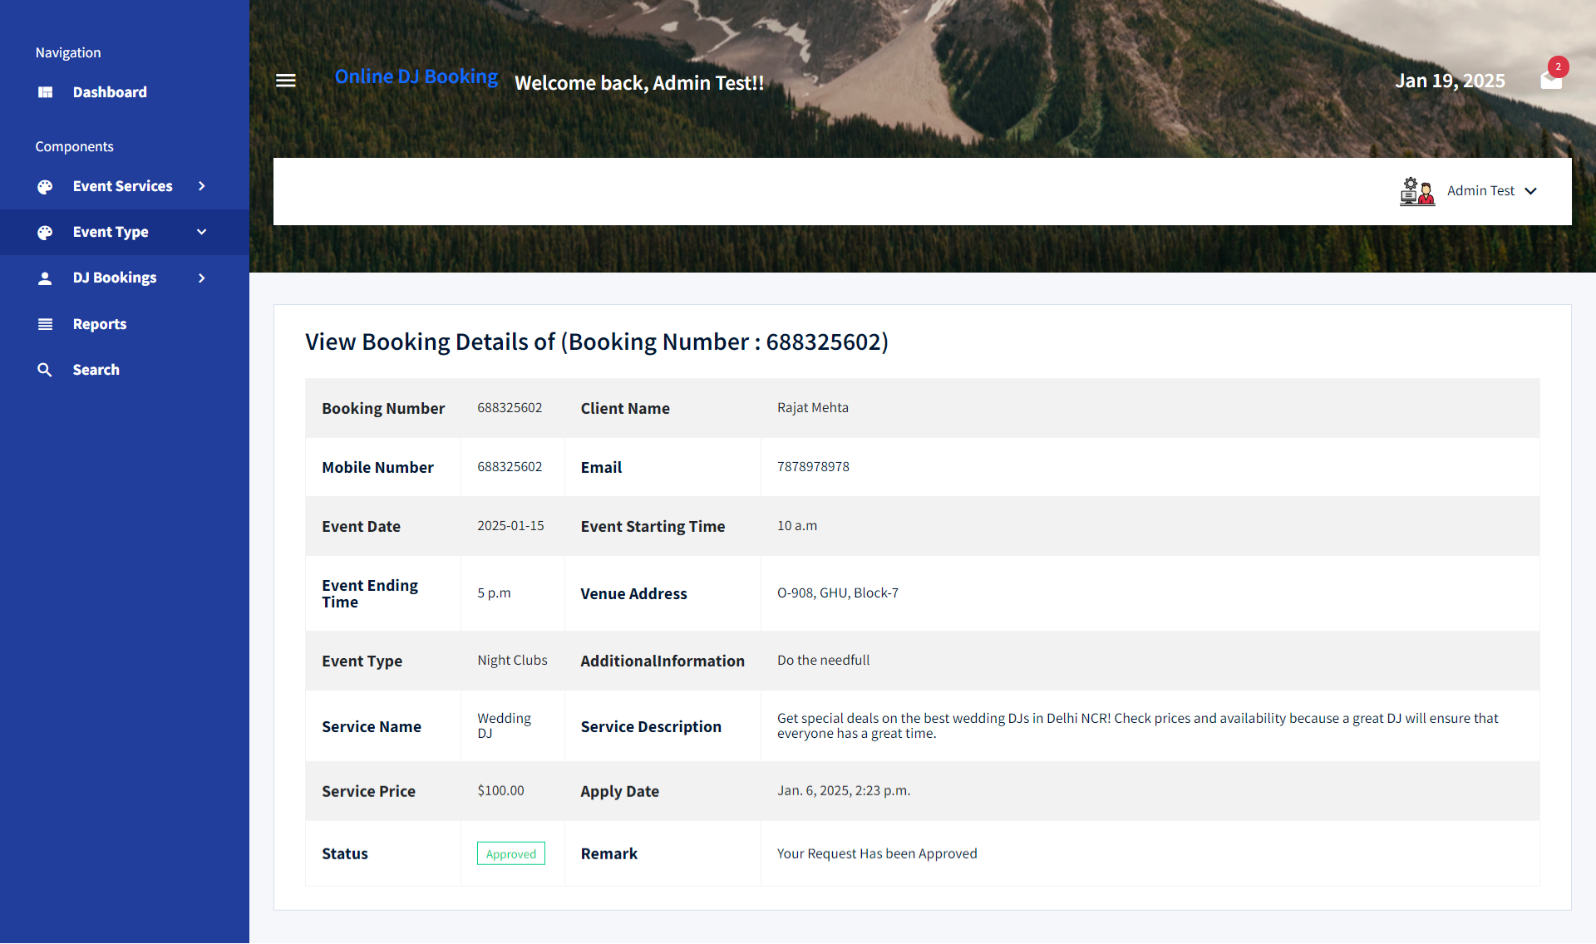Open the Admin Test dropdown arrow
This screenshot has height=944, width=1596.
tap(1530, 191)
